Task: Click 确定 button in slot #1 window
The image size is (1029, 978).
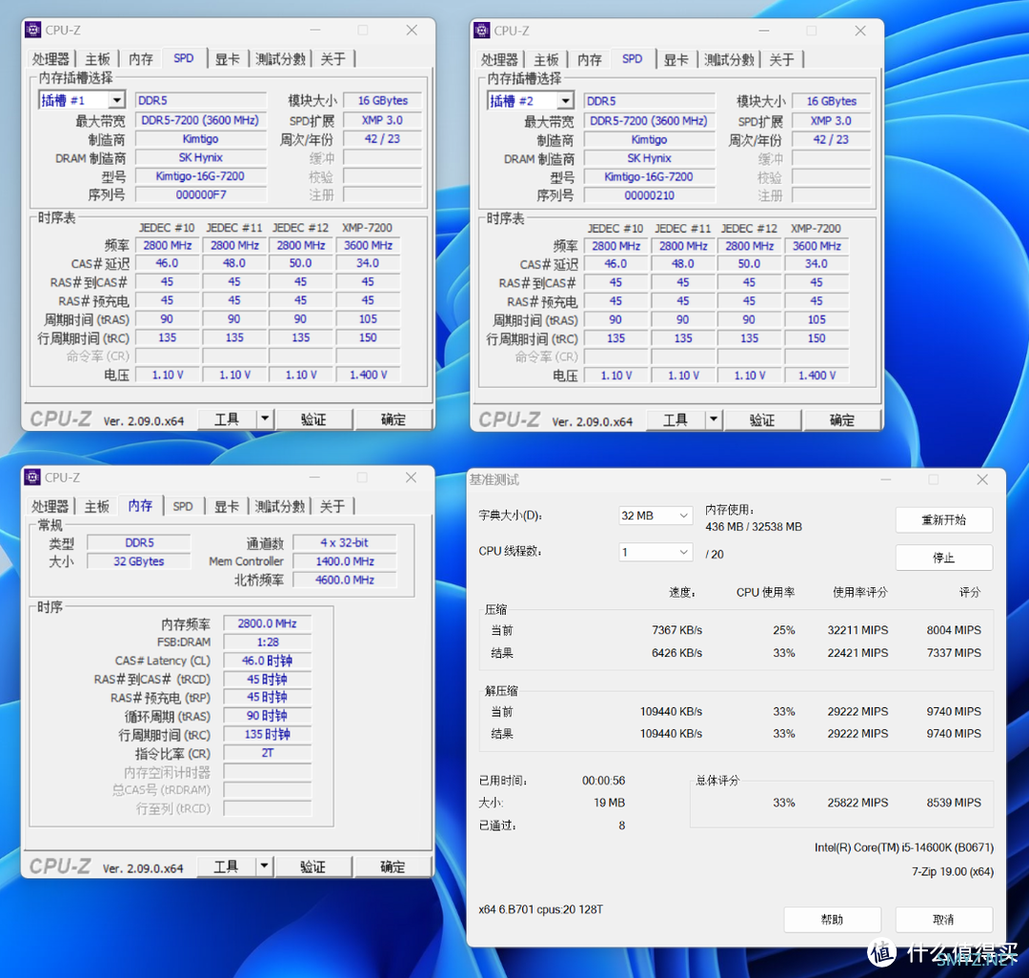Action: [393, 418]
